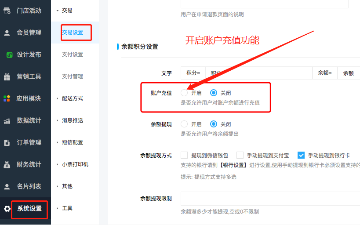Open 数据统计 section

(29, 120)
